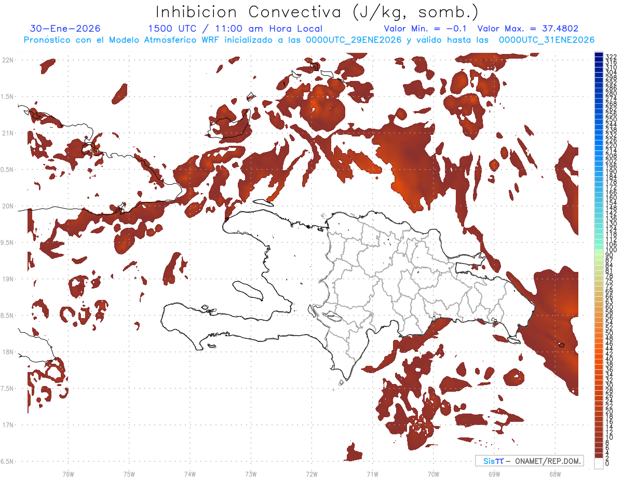
Task: Click the longitude label "70W"
Action: pos(433,474)
